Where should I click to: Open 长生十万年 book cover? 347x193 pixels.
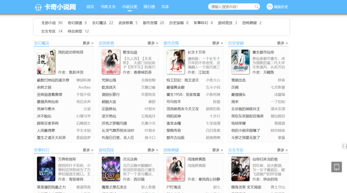(176, 62)
